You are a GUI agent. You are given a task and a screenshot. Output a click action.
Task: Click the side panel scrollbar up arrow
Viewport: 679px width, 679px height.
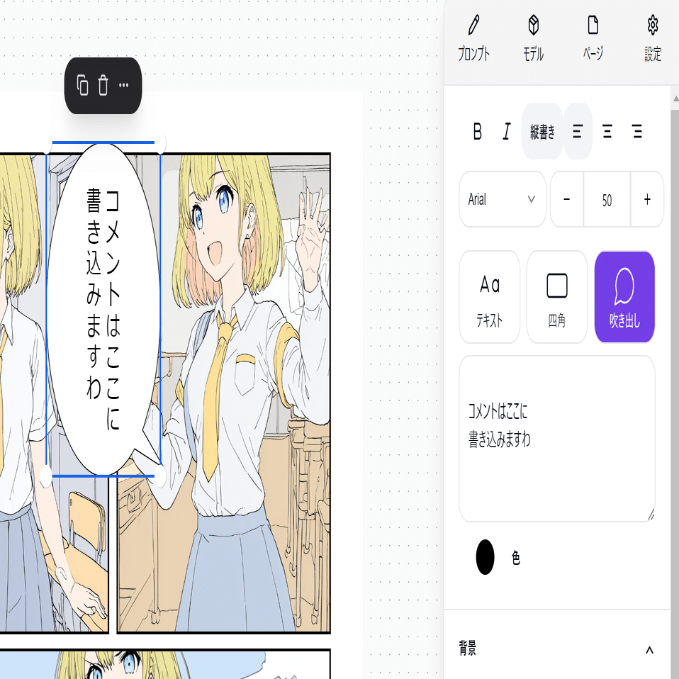click(675, 99)
